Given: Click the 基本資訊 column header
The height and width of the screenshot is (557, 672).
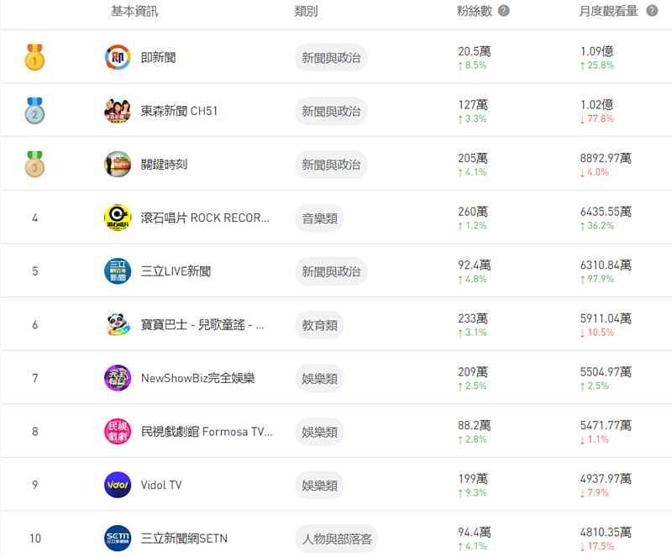Looking at the screenshot, I should pyautogui.click(x=134, y=11).
